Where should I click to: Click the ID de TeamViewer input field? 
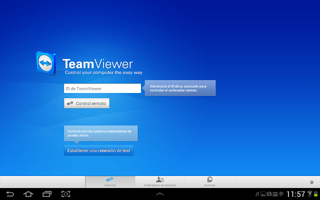[x=102, y=88]
